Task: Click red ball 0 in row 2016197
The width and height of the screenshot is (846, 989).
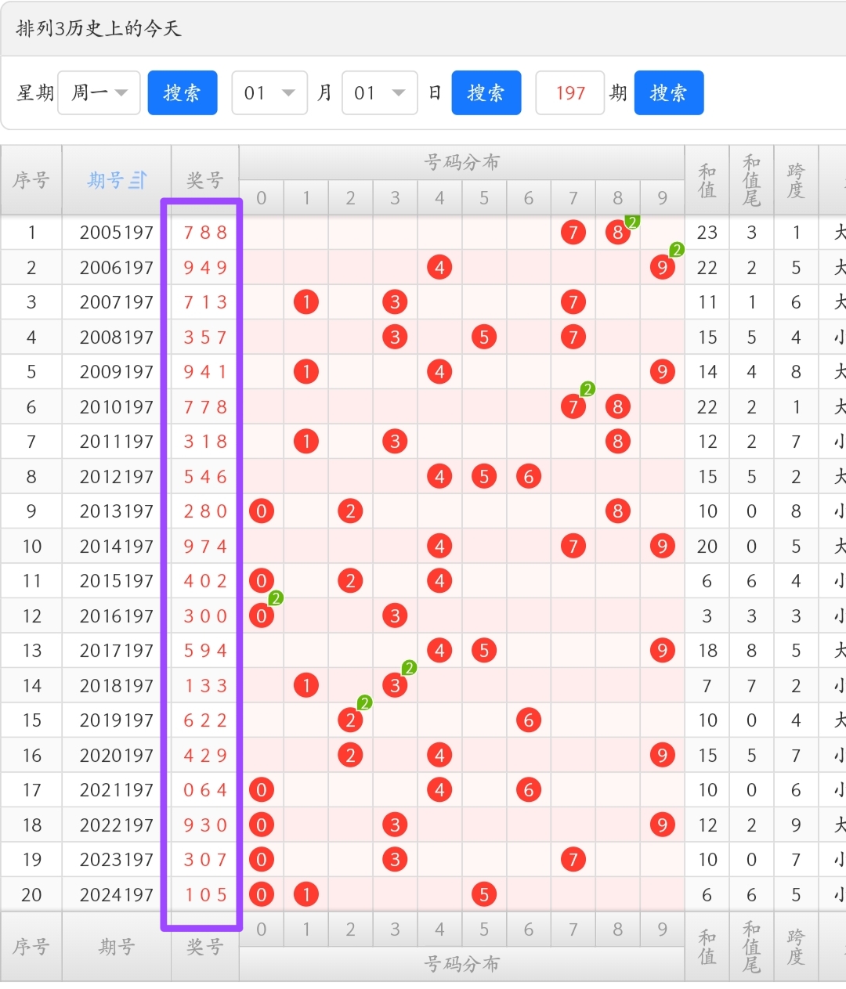Action: tap(262, 616)
